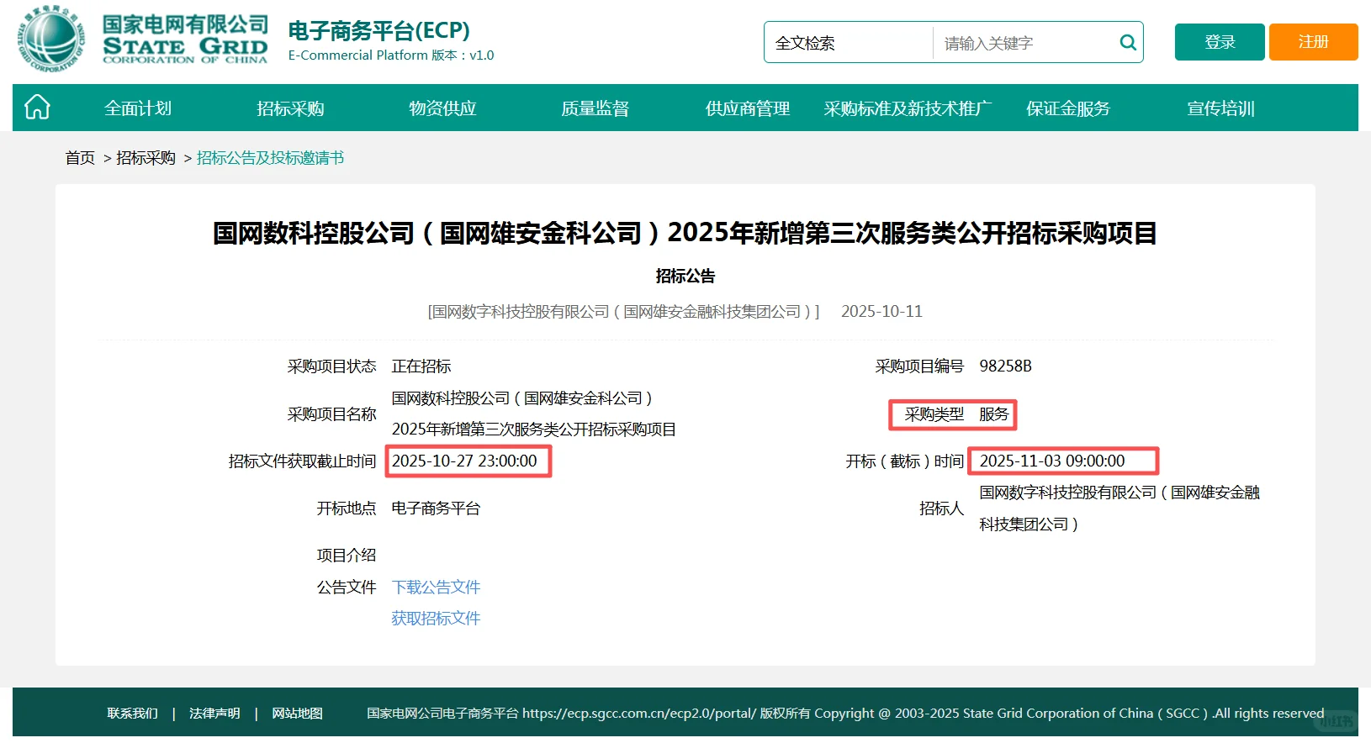Open the 供应商管理 menu
The height and width of the screenshot is (743, 1371).
pos(747,108)
